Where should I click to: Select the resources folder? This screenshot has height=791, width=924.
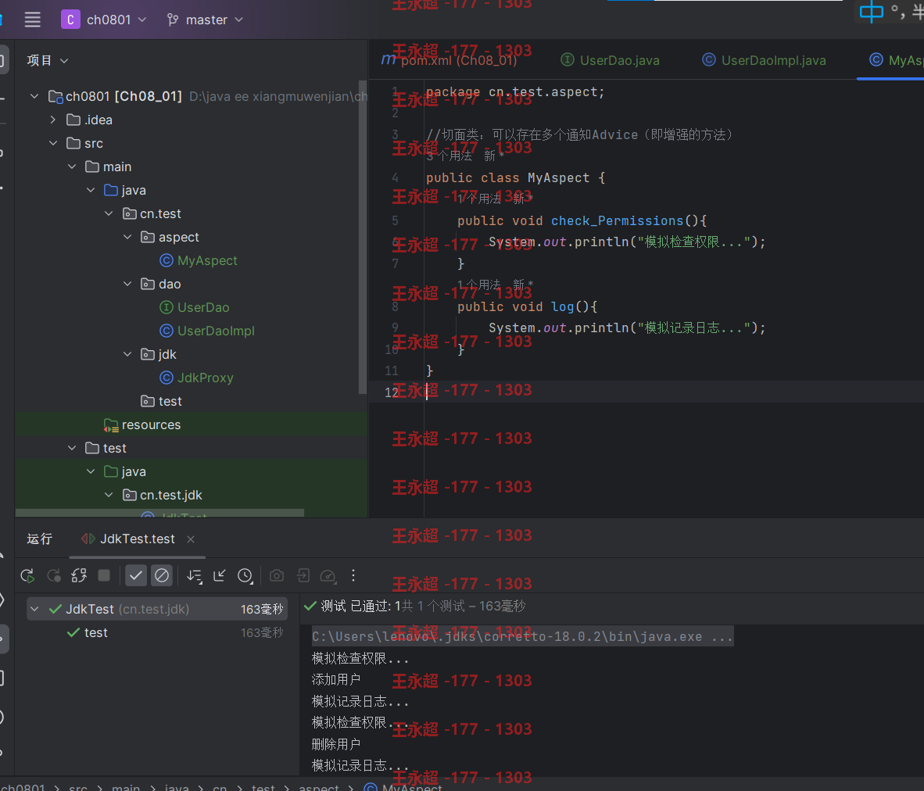click(x=142, y=425)
